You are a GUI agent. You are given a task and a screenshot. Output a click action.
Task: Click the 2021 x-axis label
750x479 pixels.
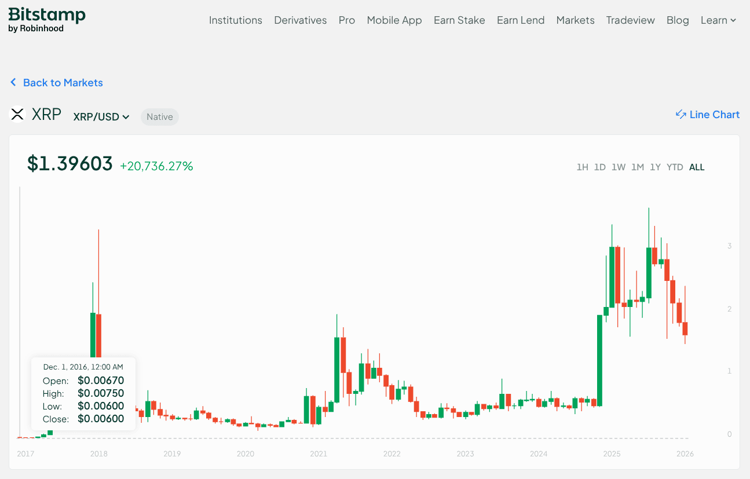(319, 454)
